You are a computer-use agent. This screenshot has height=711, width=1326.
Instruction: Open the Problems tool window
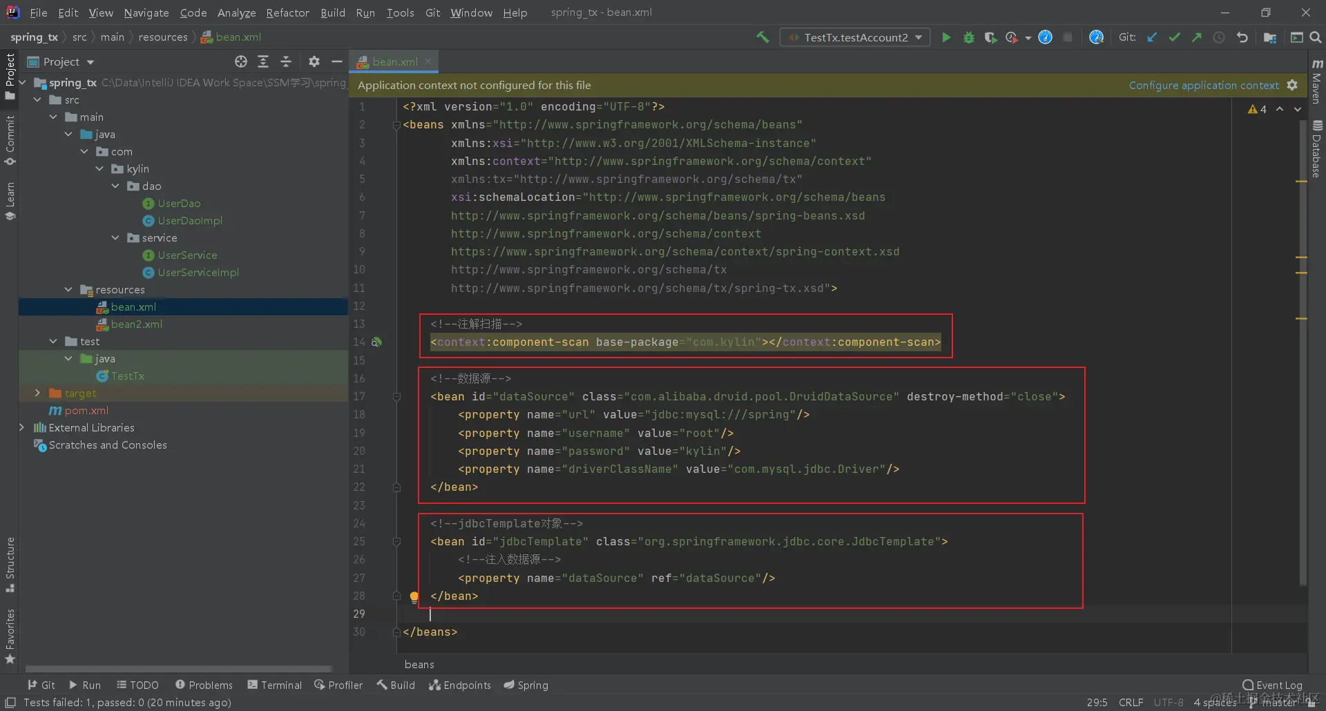(x=204, y=685)
